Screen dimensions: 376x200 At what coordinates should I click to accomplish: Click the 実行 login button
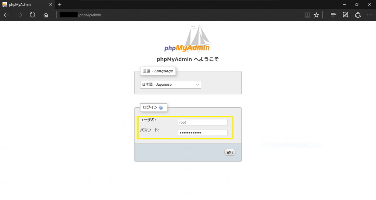(230, 152)
